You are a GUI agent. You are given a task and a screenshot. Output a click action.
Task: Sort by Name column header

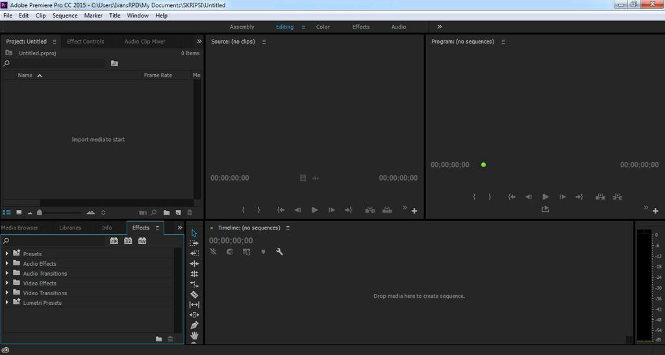[25, 75]
